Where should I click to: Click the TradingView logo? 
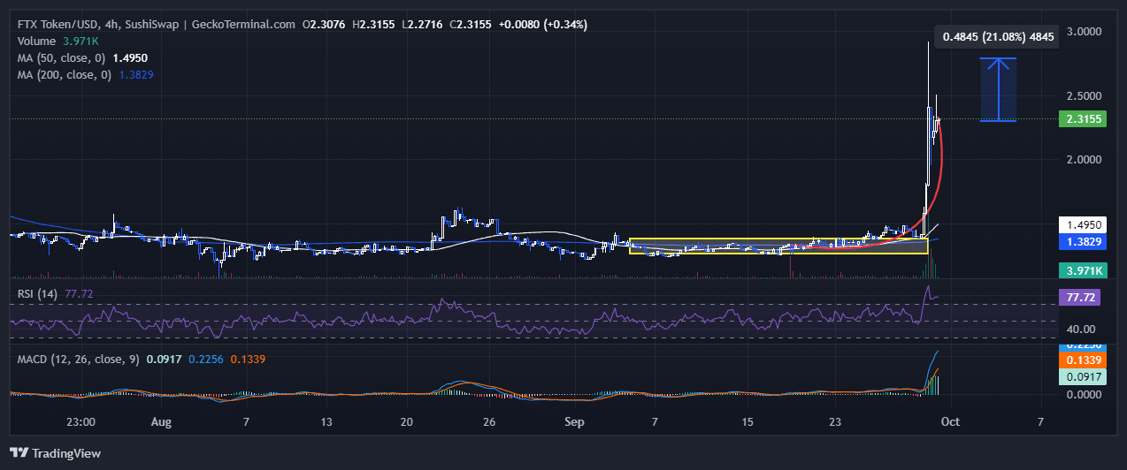[56, 453]
